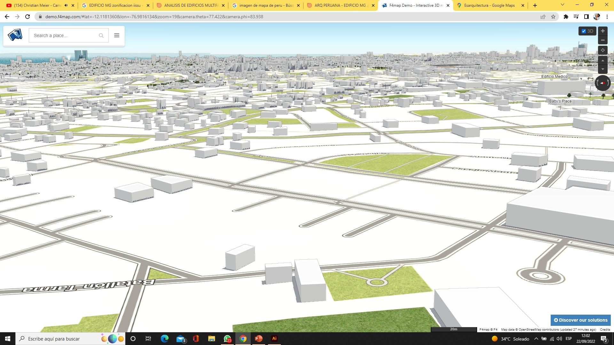Open the hamburger menu beside search
This screenshot has width=614, height=345.
pos(117,35)
